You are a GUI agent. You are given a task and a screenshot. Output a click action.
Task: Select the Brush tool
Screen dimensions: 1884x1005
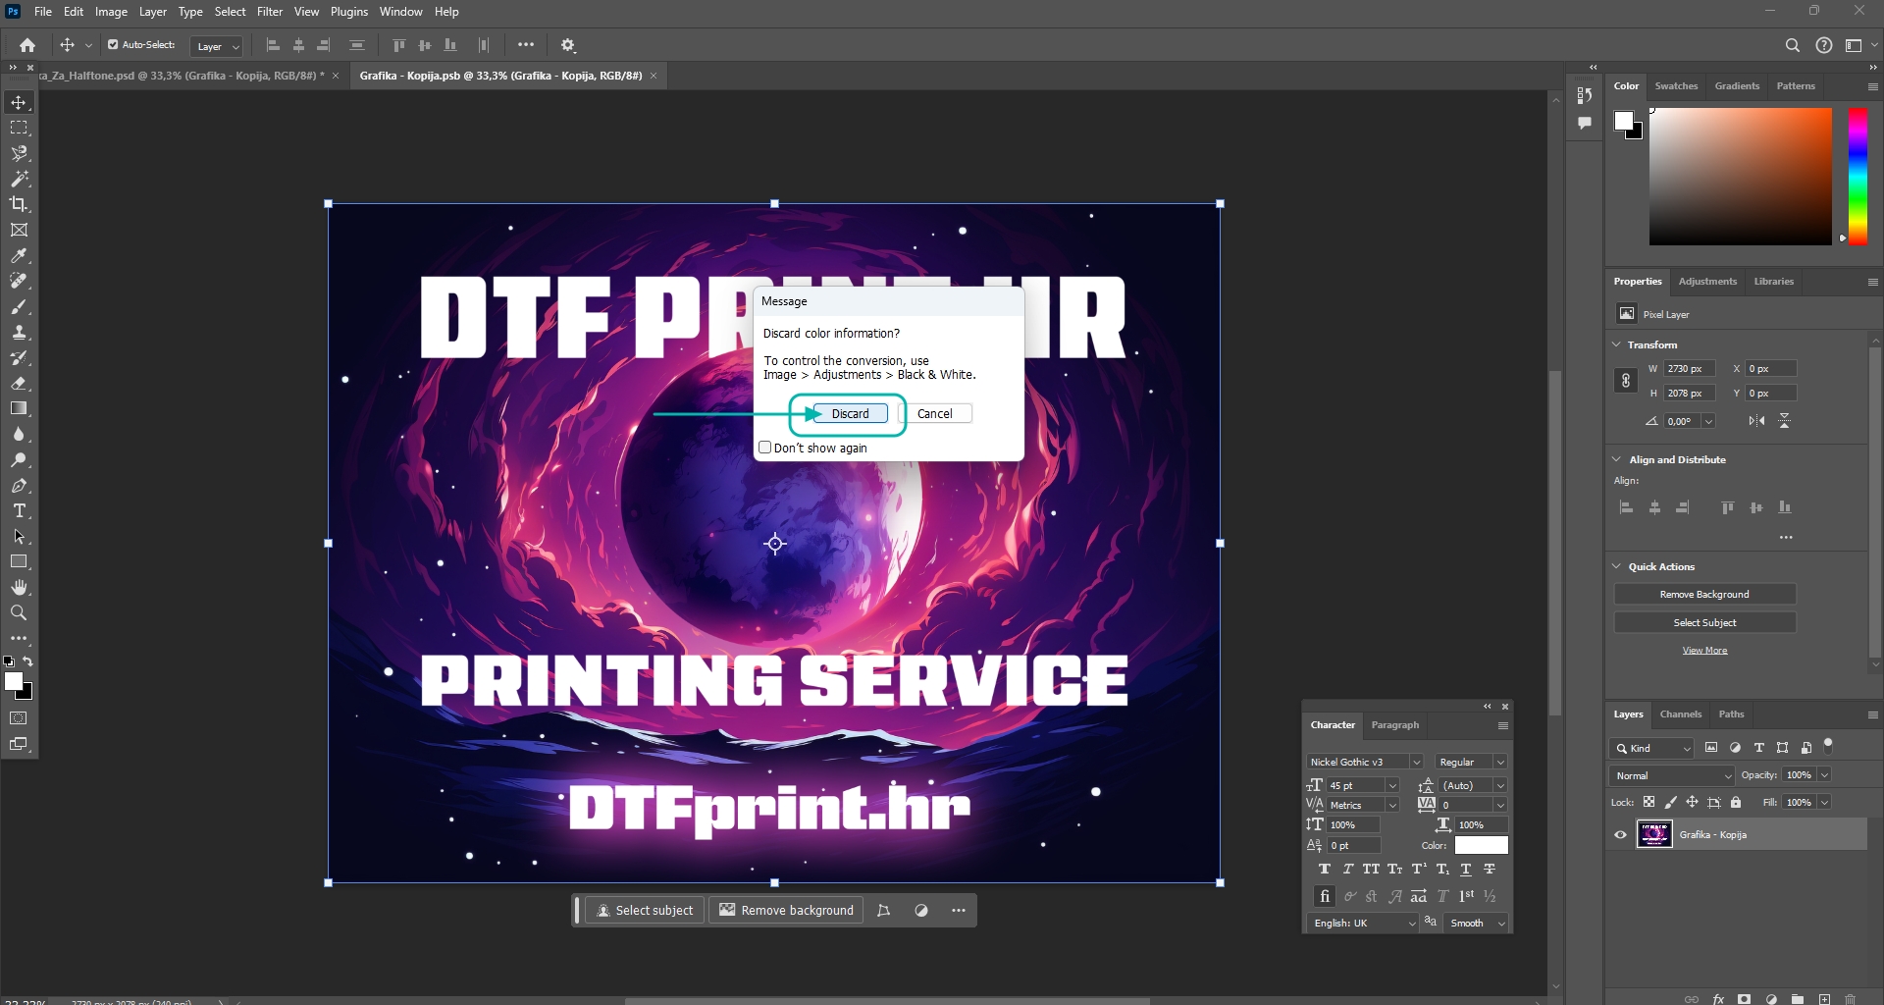[19, 306]
